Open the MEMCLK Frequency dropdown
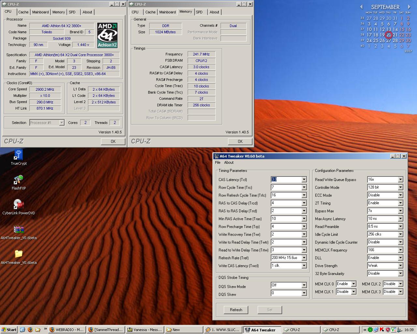 (400, 250)
